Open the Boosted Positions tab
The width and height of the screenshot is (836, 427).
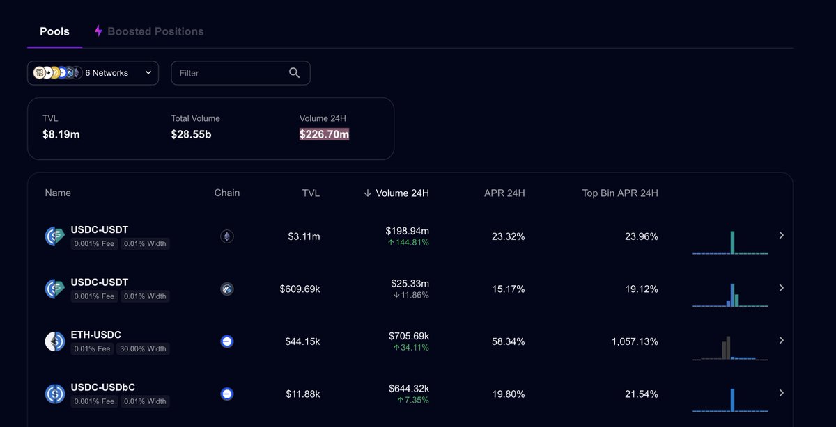149,31
